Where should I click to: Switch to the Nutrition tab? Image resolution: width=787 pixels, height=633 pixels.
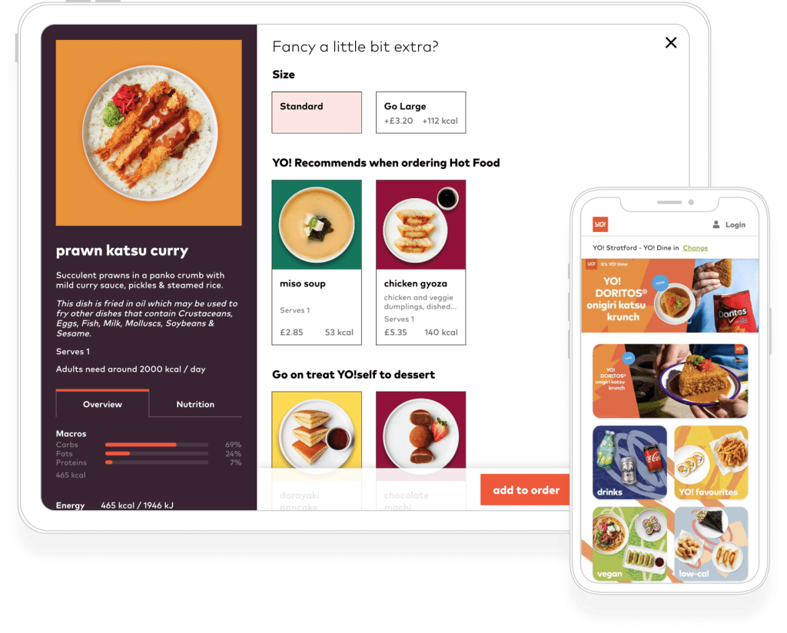(195, 404)
